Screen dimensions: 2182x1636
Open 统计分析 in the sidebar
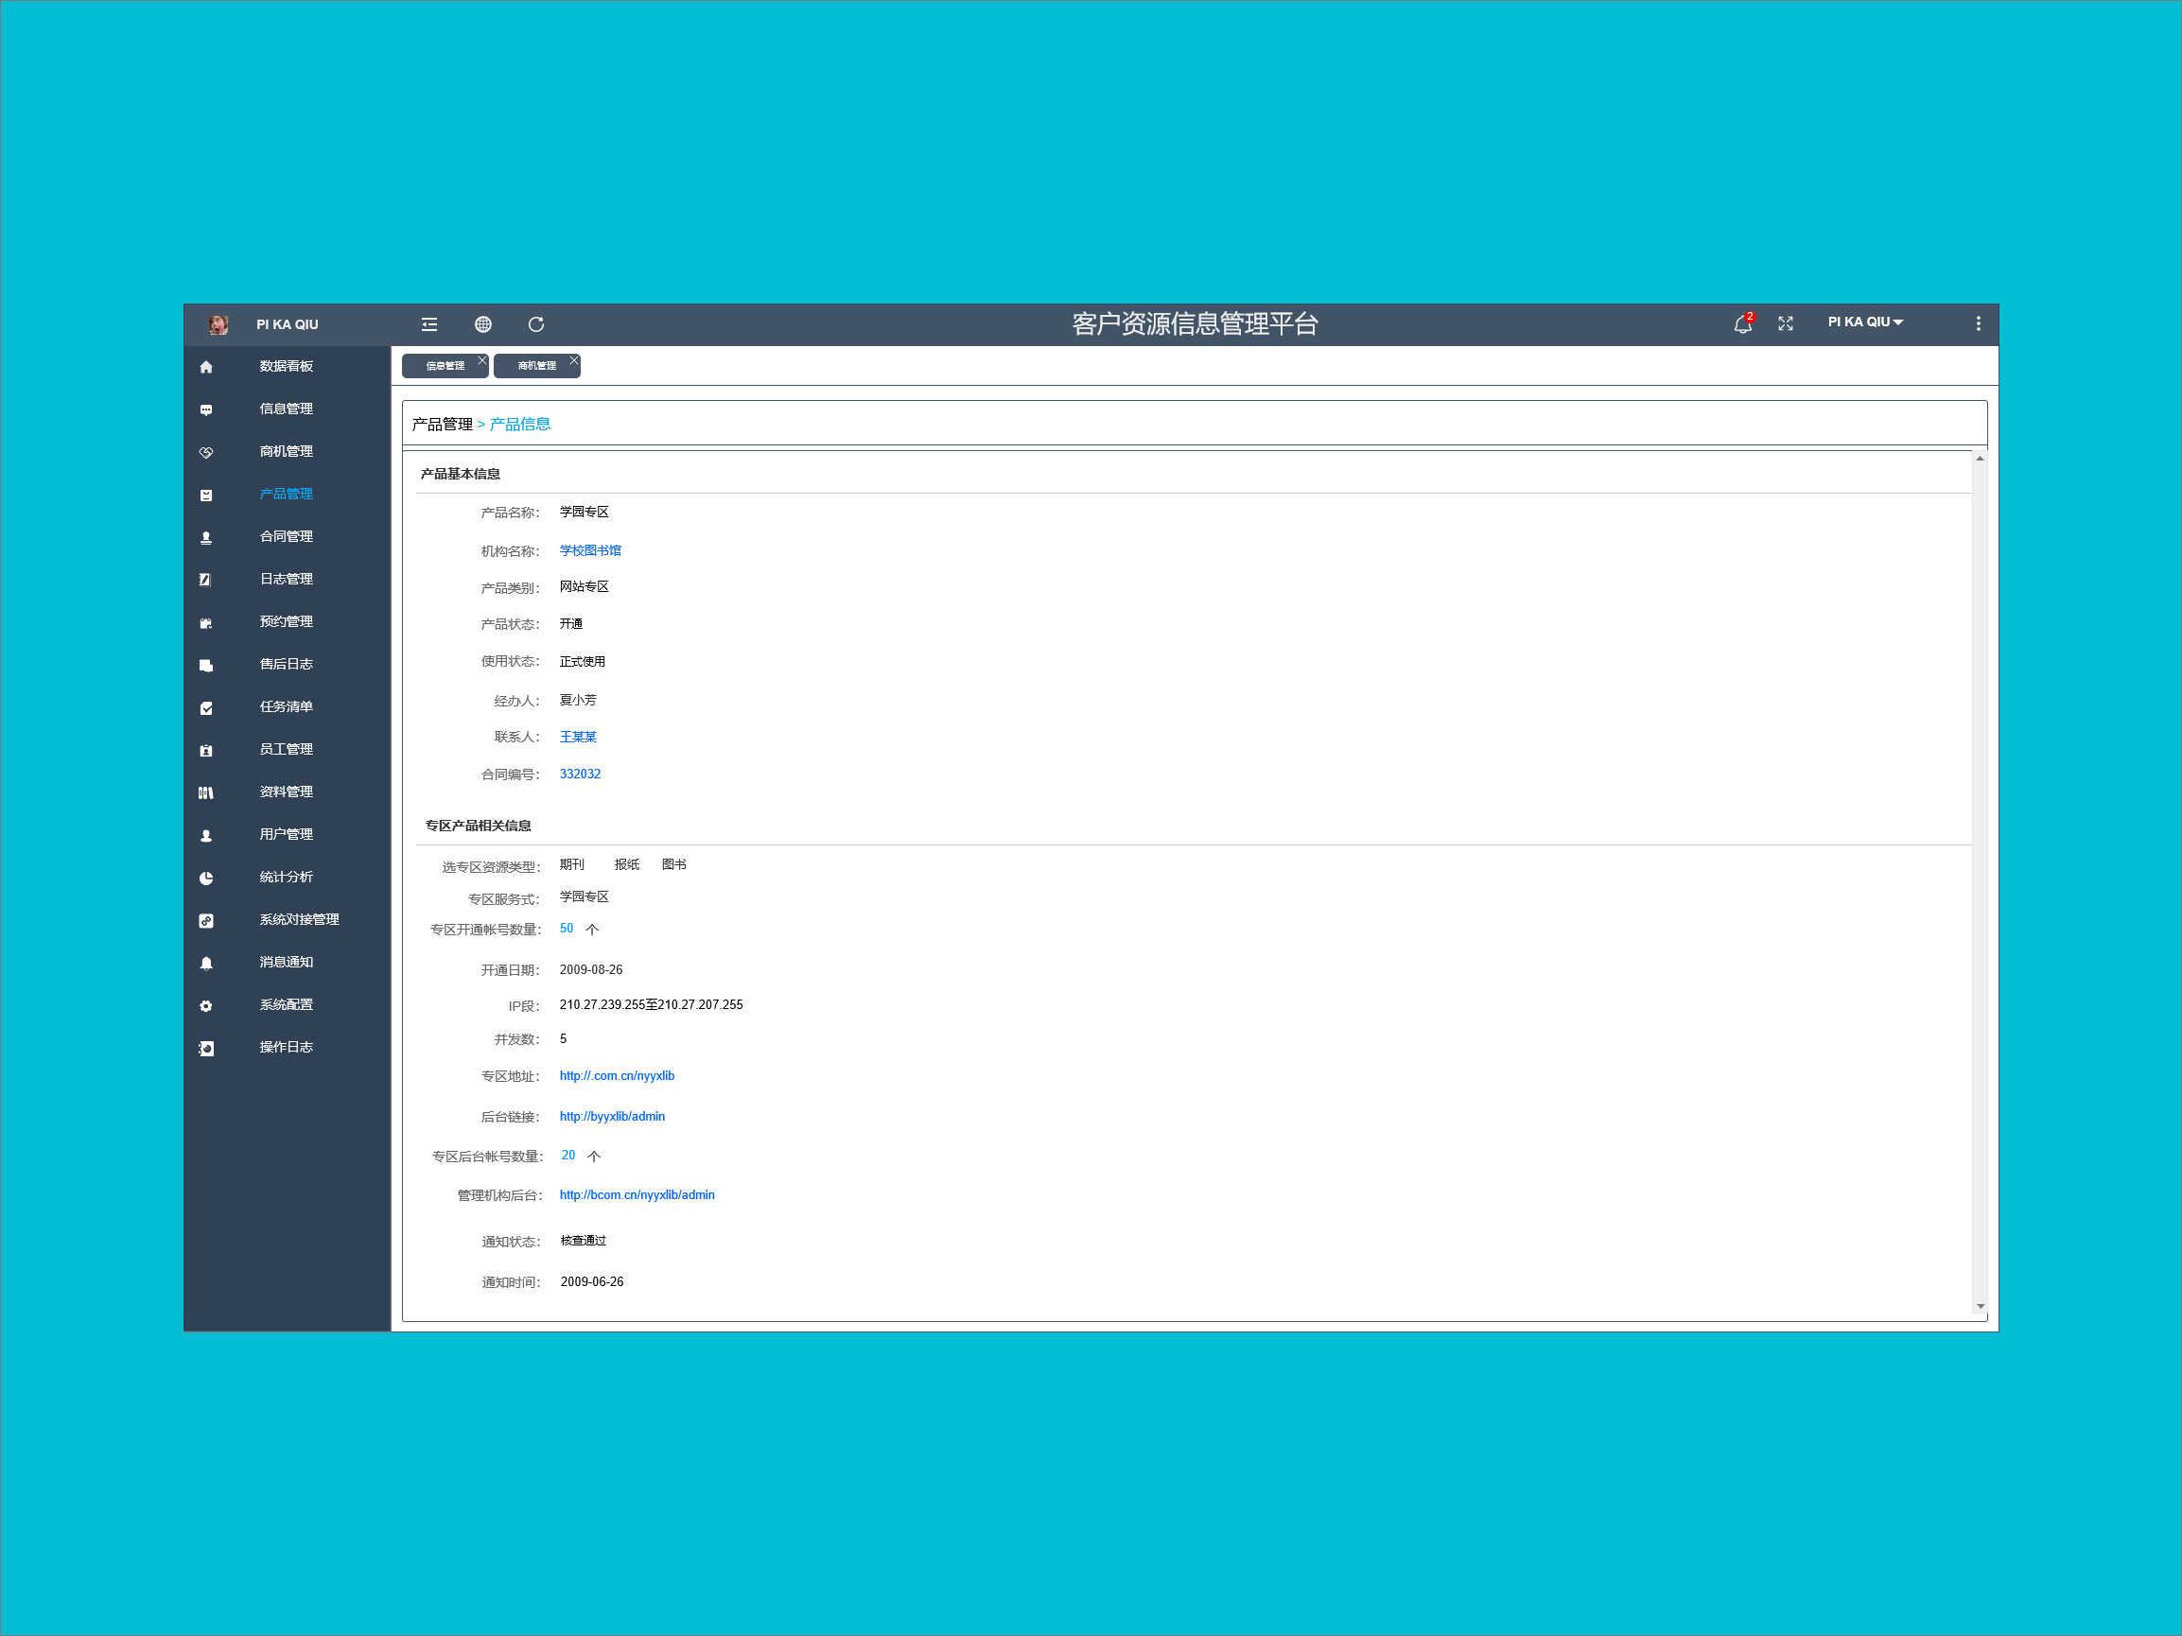click(286, 877)
